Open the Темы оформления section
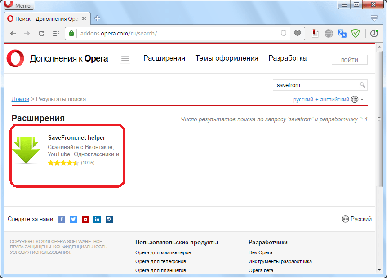387x278 pixels. click(227, 58)
